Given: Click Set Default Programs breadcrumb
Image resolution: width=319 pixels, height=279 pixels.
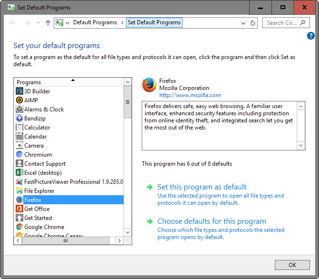Looking at the screenshot, I should pyautogui.click(x=154, y=22).
